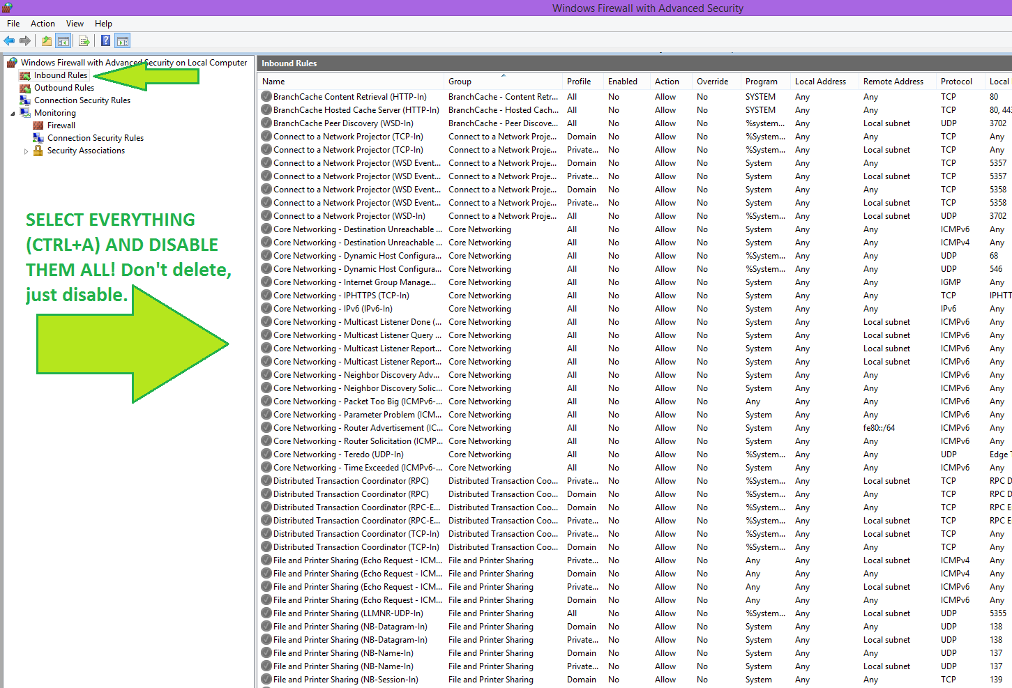1012x688 pixels.
Task: Select Core Networking - IPv6 (IPv6-In) rule
Action: 333,309
